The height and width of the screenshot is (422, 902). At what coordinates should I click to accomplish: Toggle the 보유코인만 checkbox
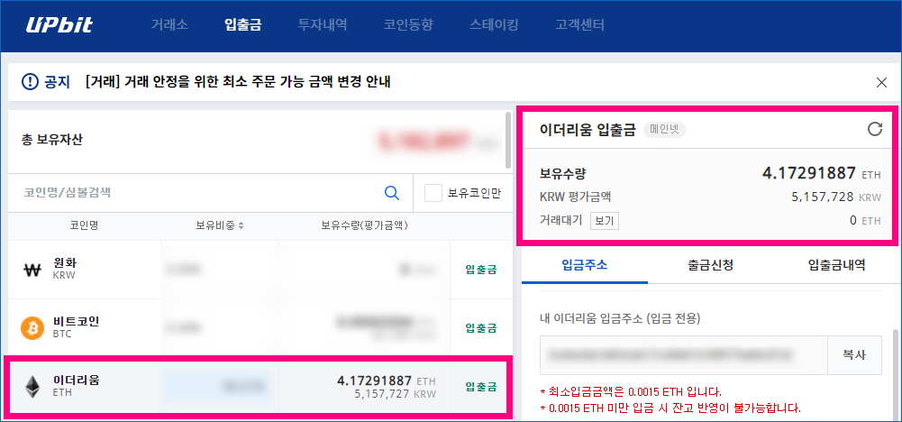coord(433,192)
